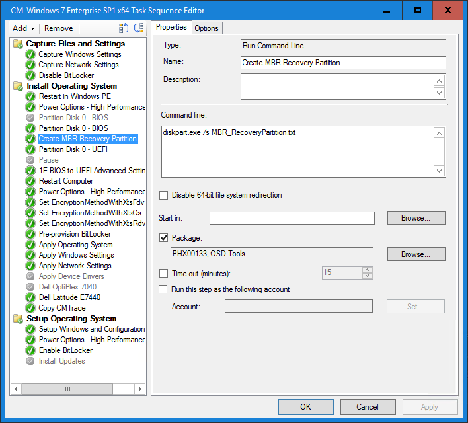
Task: Click the Time-out spinner up arrow
Action: (x=368, y=270)
